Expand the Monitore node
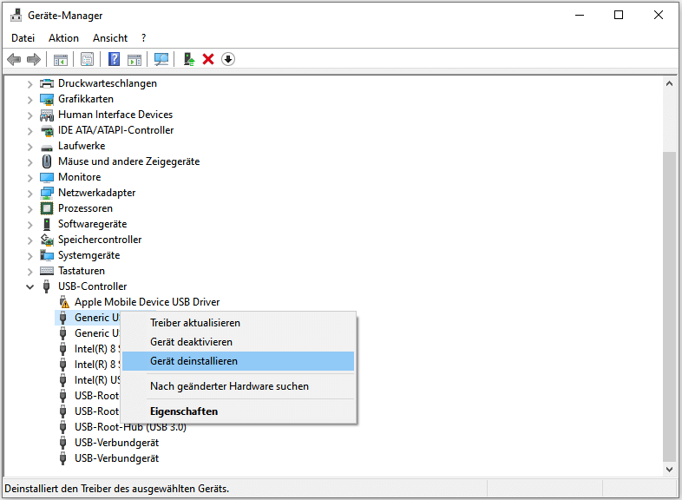 [30, 178]
